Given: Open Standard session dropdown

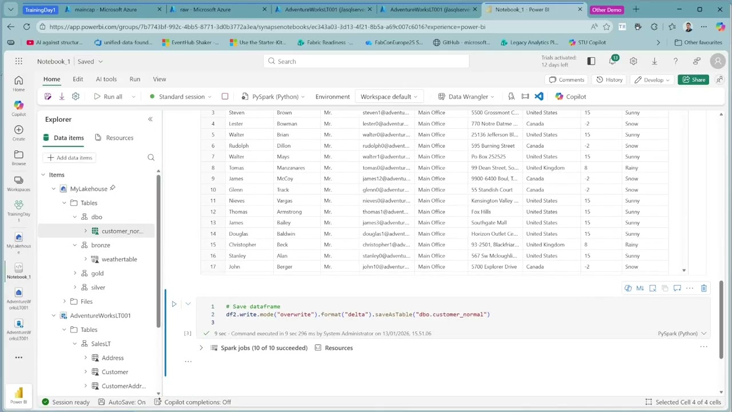Looking at the screenshot, I should pyautogui.click(x=181, y=97).
